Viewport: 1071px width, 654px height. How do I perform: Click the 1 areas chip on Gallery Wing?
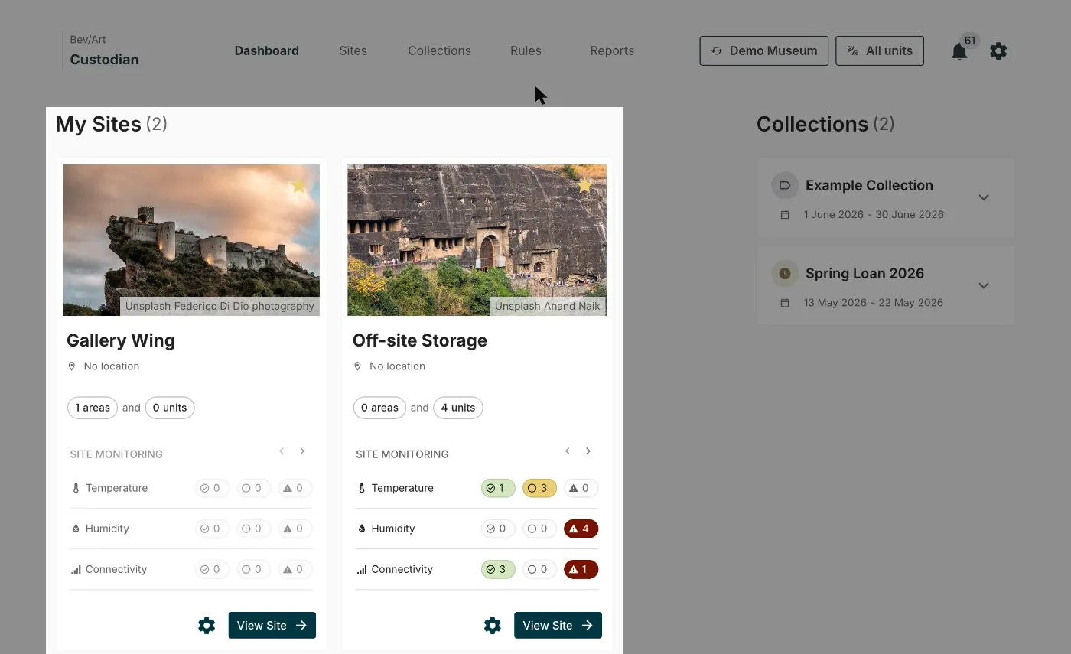93,408
